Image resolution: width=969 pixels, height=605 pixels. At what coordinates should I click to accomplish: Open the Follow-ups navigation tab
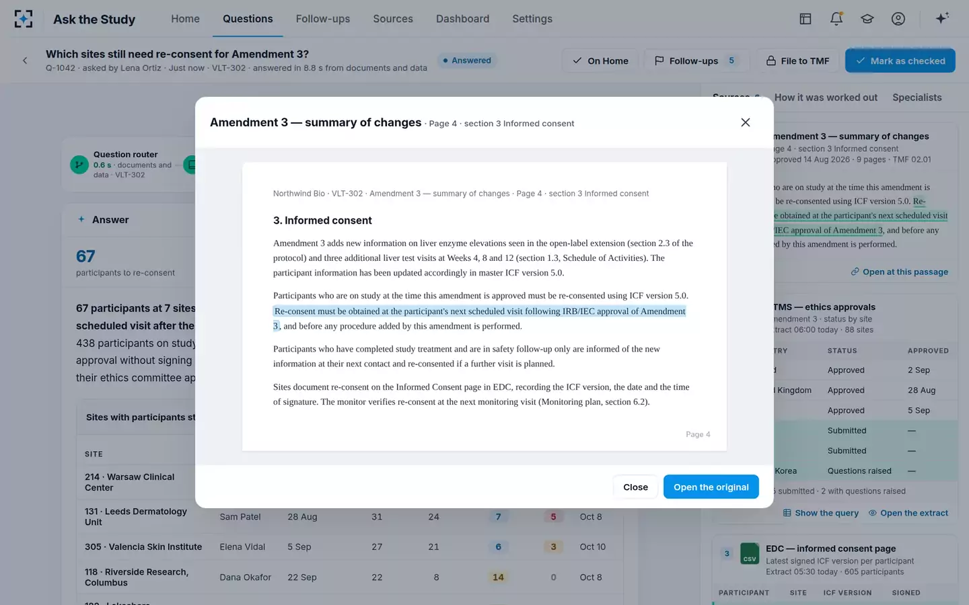click(x=323, y=19)
